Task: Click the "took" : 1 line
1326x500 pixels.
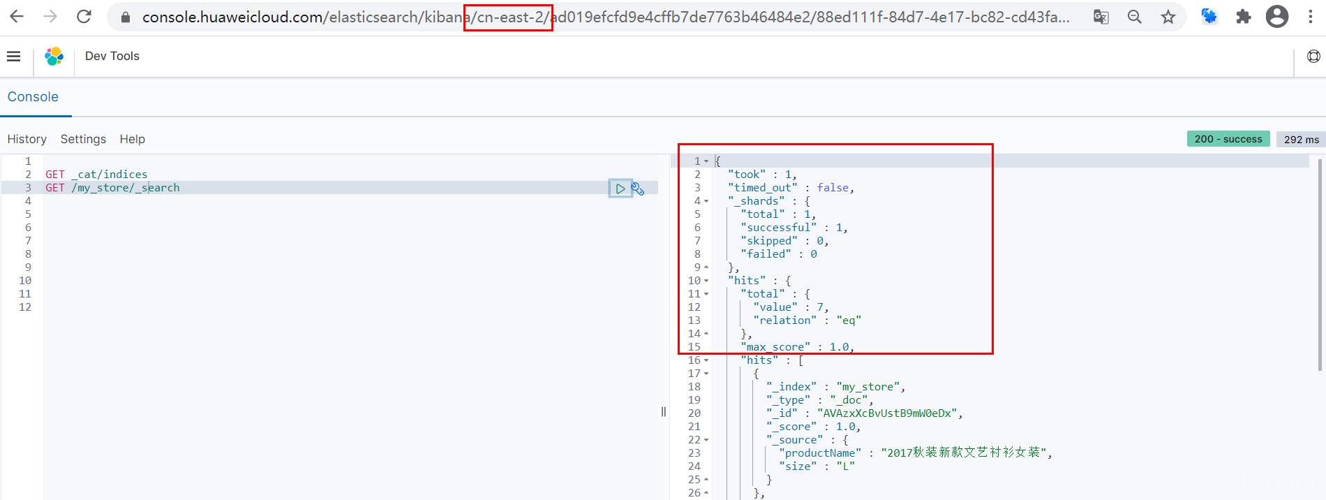Action: tap(762, 175)
